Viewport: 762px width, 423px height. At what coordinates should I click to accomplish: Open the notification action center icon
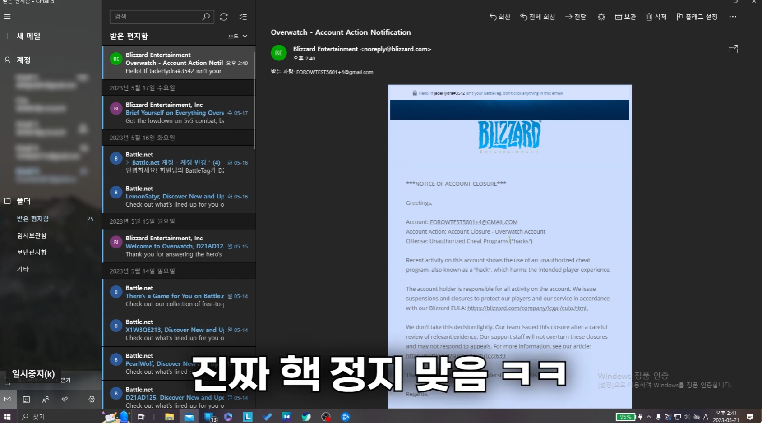[750, 417]
